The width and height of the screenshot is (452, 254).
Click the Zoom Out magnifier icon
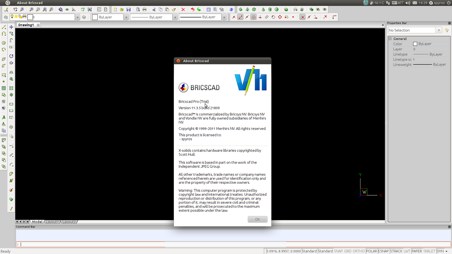pyautogui.click(x=38, y=9)
